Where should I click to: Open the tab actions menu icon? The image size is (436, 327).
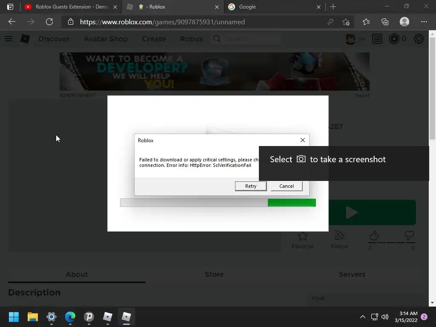[10, 7]
